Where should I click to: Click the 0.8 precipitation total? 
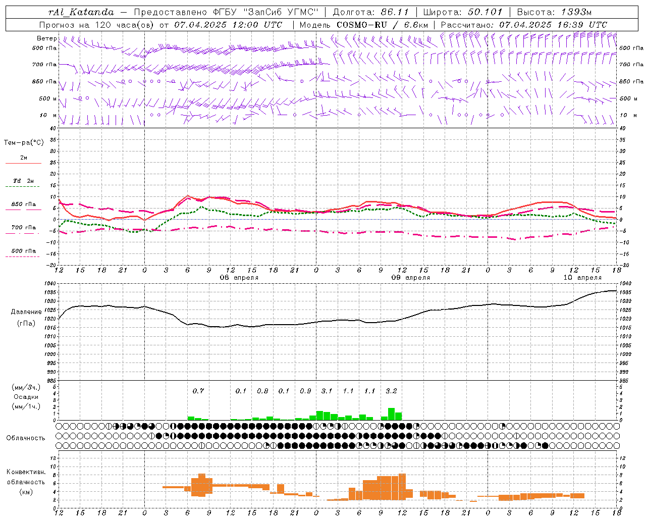coord(262,391)
